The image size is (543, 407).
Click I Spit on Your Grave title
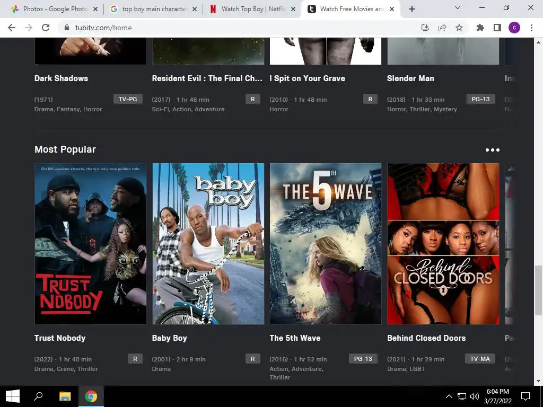coord(308,78)
